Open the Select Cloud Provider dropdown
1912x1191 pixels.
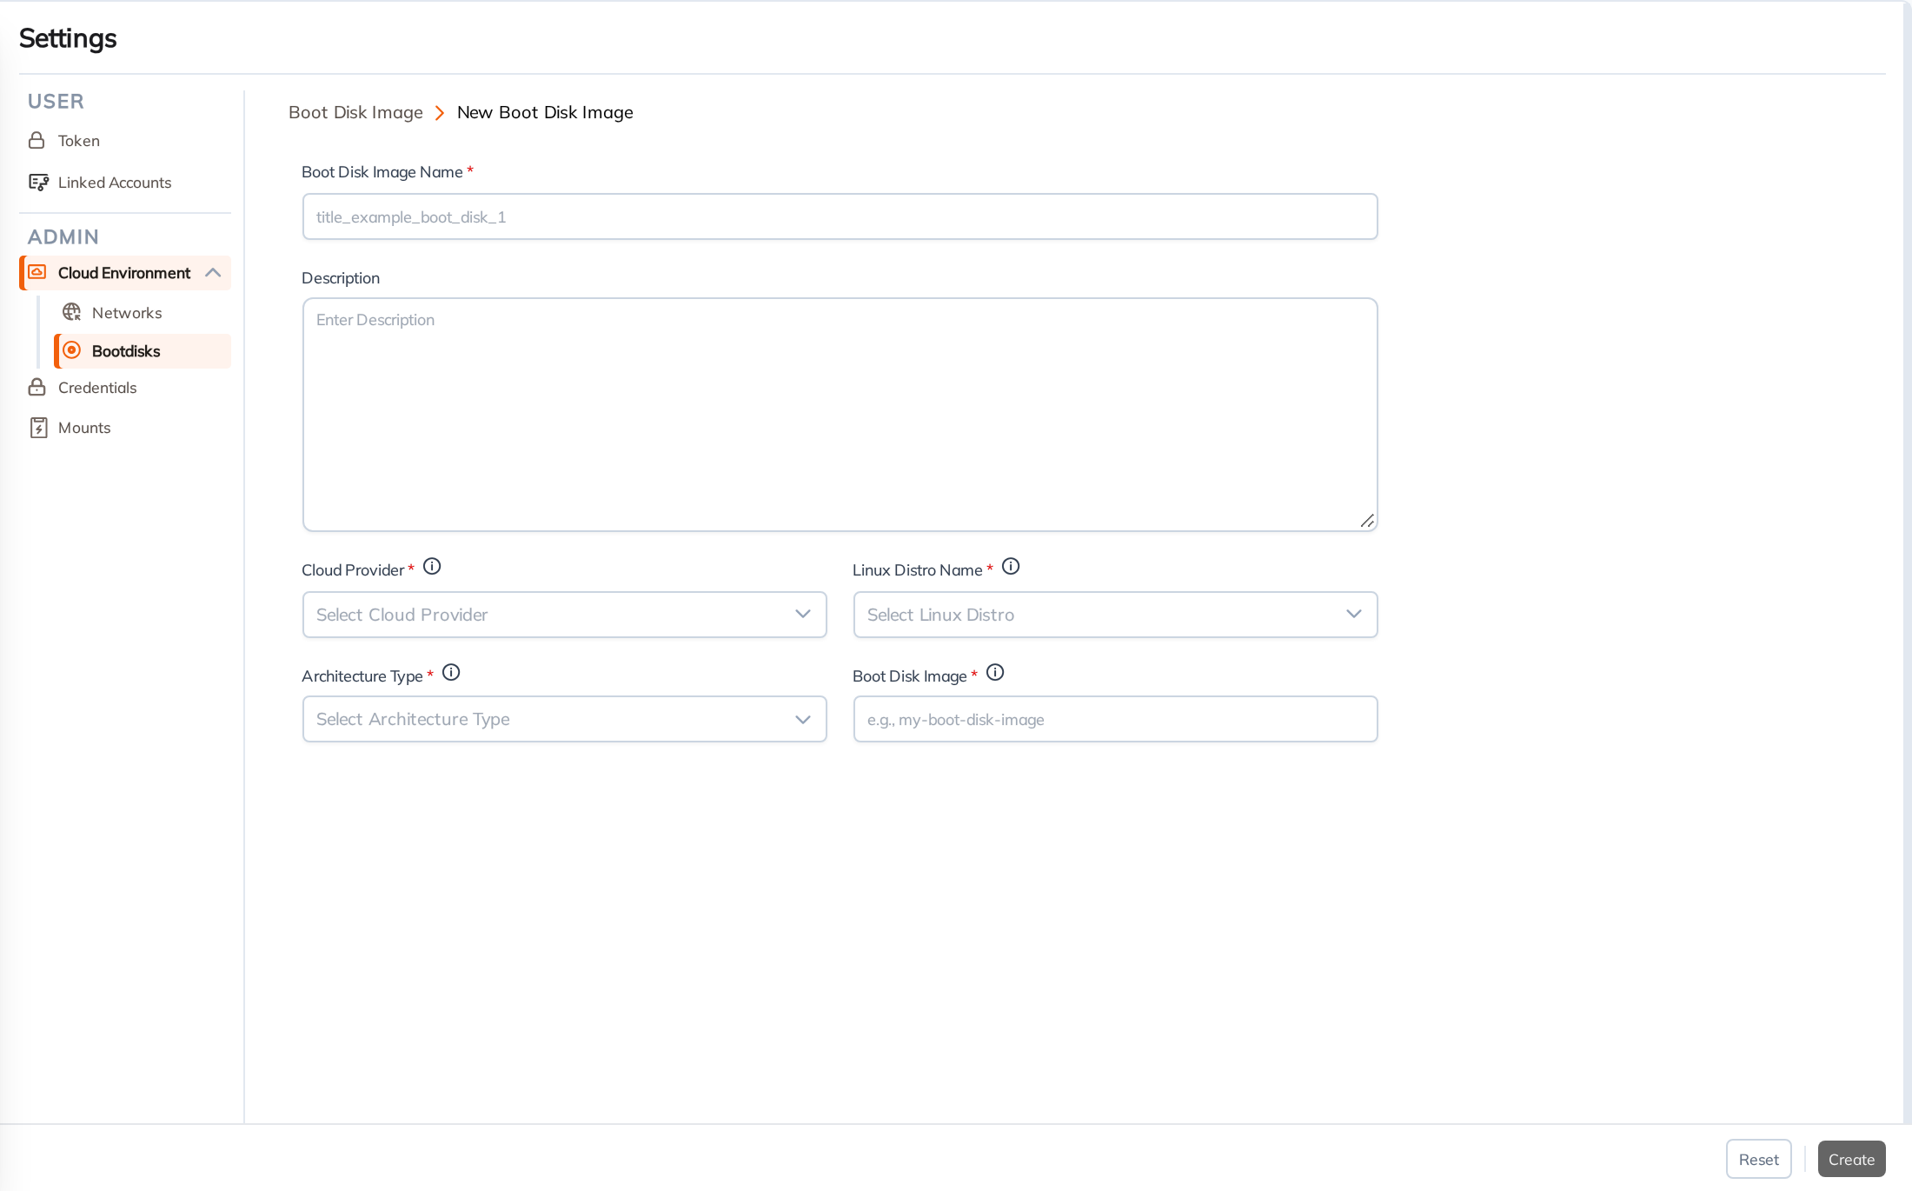coord(564,615)
